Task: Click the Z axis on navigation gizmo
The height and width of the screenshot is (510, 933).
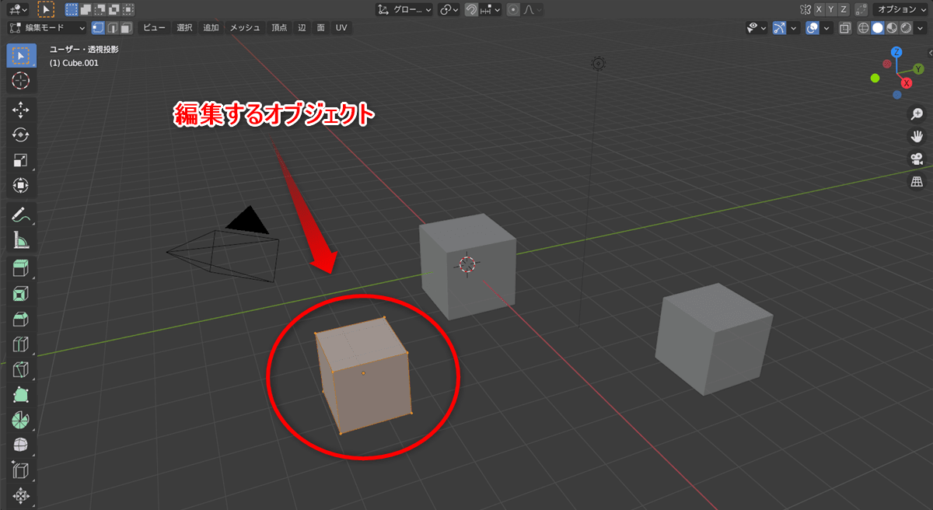Action: point(896,52)
